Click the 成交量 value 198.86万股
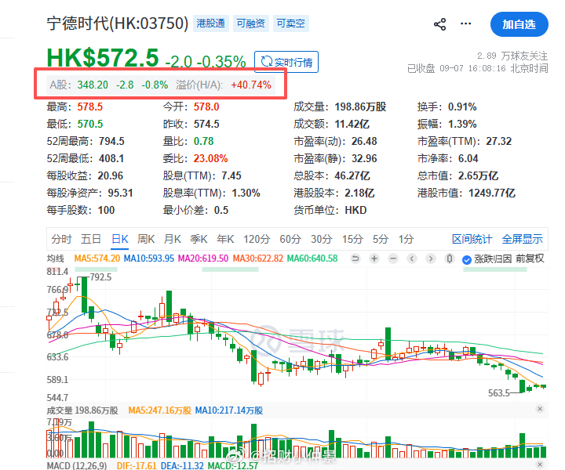565x470 pixels. coord(360,107)
